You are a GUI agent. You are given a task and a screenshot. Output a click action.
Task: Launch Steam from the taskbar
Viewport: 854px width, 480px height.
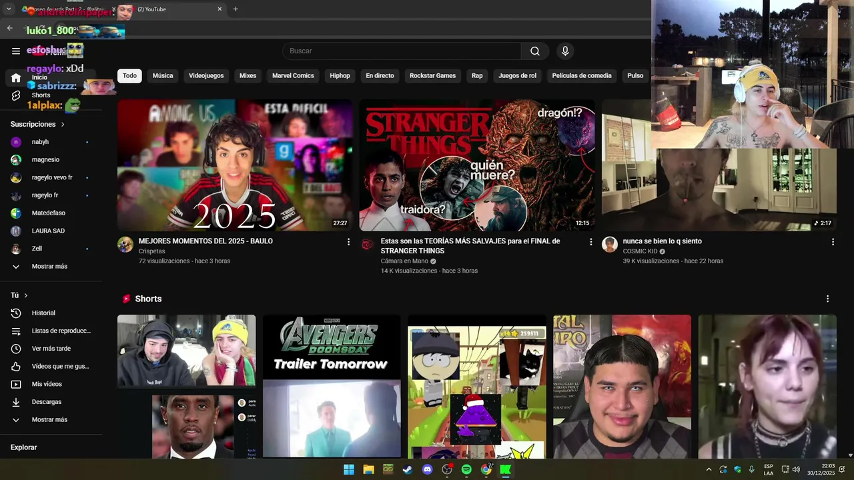(x=408, y=469)
